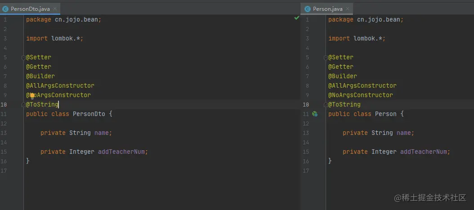Click the fold end marker at @ToString in Person.java
This screenshot has width=474, height=210.
tap(326, 104)
